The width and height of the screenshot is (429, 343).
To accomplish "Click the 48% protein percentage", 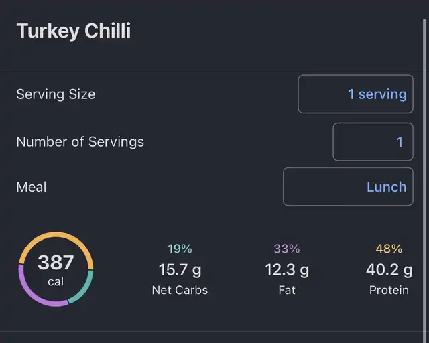I will (389, 249).
